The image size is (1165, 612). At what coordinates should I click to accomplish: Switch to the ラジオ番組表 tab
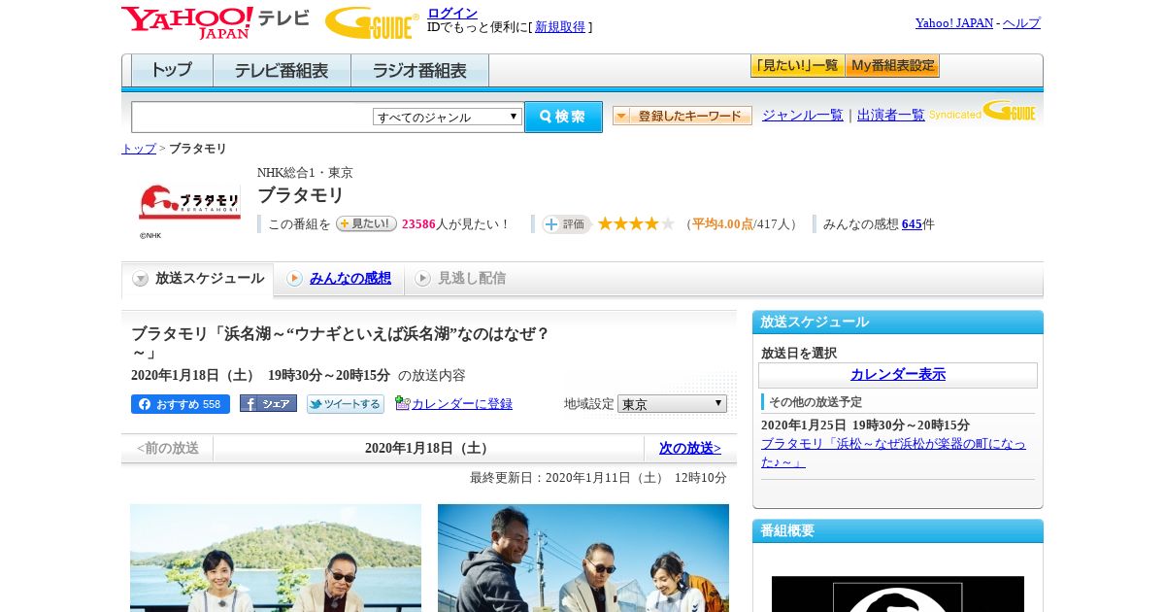coord(419,70)
